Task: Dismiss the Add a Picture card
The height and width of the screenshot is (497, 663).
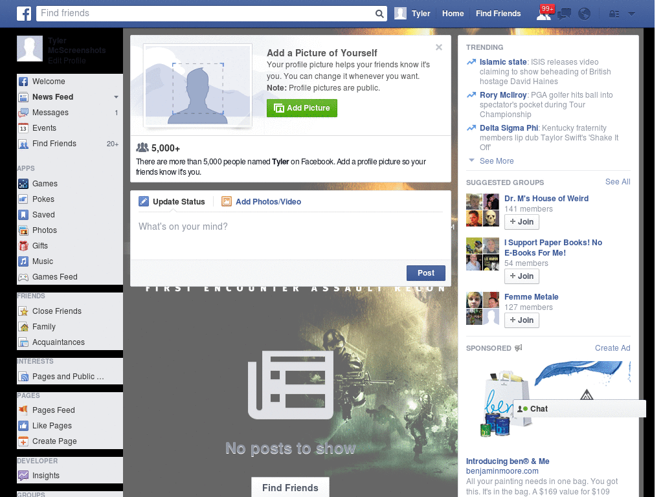Action: [439, 47]
